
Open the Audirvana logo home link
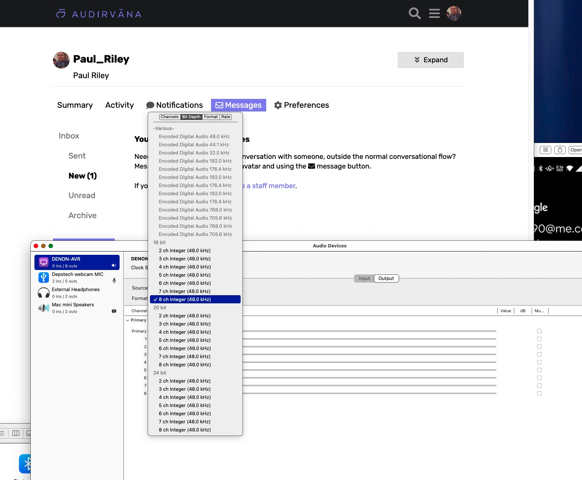99,14
